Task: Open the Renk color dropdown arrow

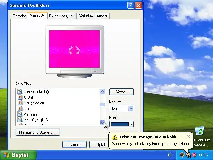Action: [x=131, y=124]
